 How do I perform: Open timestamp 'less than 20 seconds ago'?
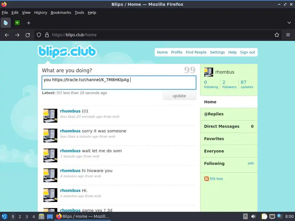pos(81,117)
